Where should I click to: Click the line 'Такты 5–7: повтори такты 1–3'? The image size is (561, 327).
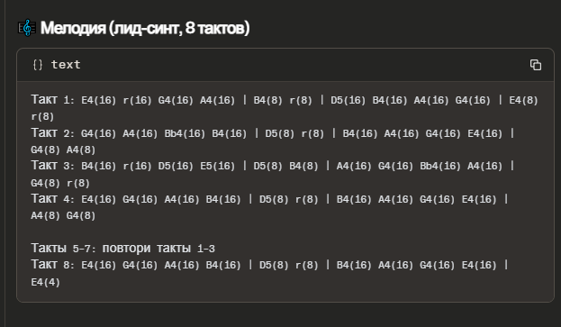(x=122, y=248)
